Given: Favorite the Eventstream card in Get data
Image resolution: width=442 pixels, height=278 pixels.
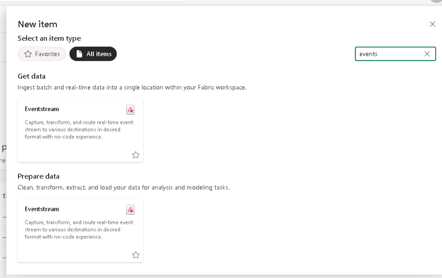Looking at the screenshot, I should click(x=136, y=155).
